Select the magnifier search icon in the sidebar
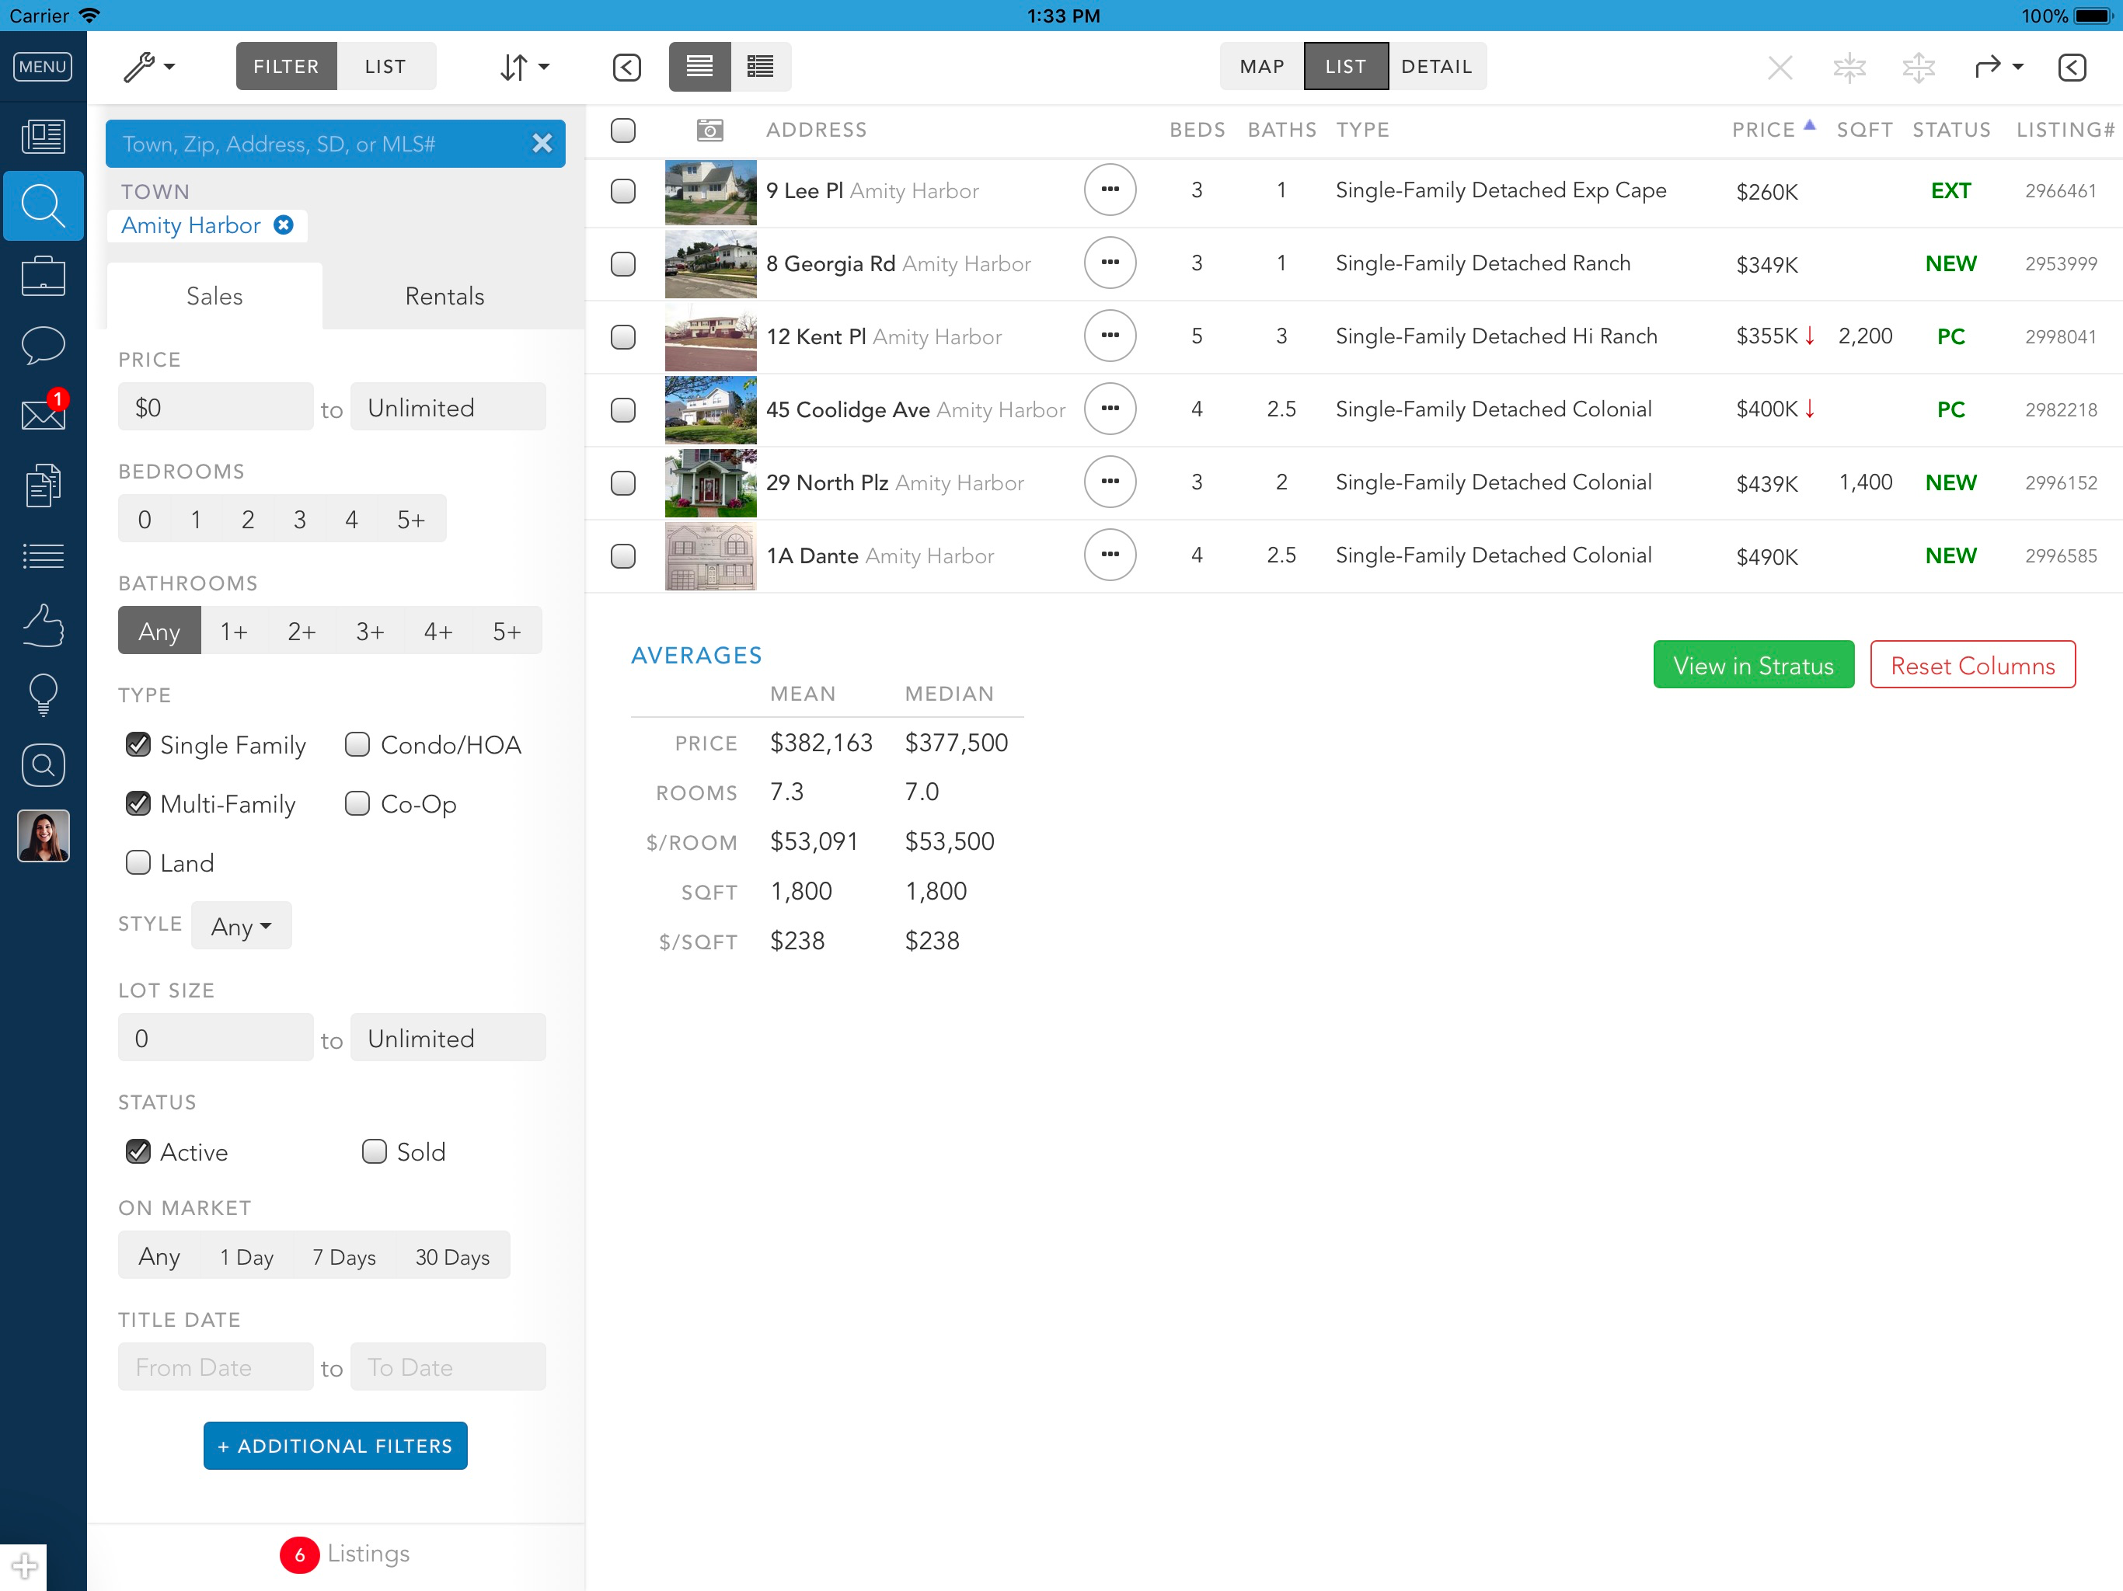Screen dimensions: 2123x1591 44,207
